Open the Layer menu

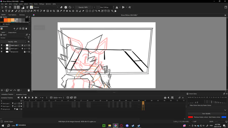(x=21, y=4)
